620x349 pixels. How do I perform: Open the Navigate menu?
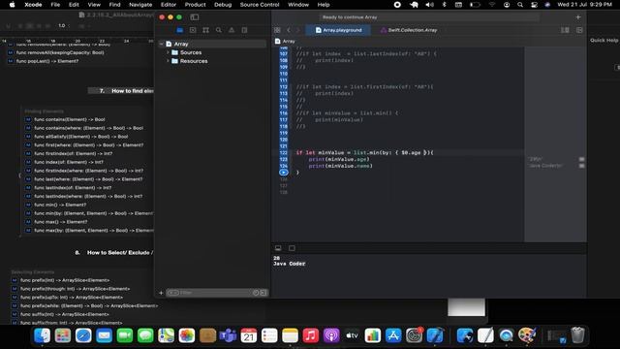click(140, 5)
